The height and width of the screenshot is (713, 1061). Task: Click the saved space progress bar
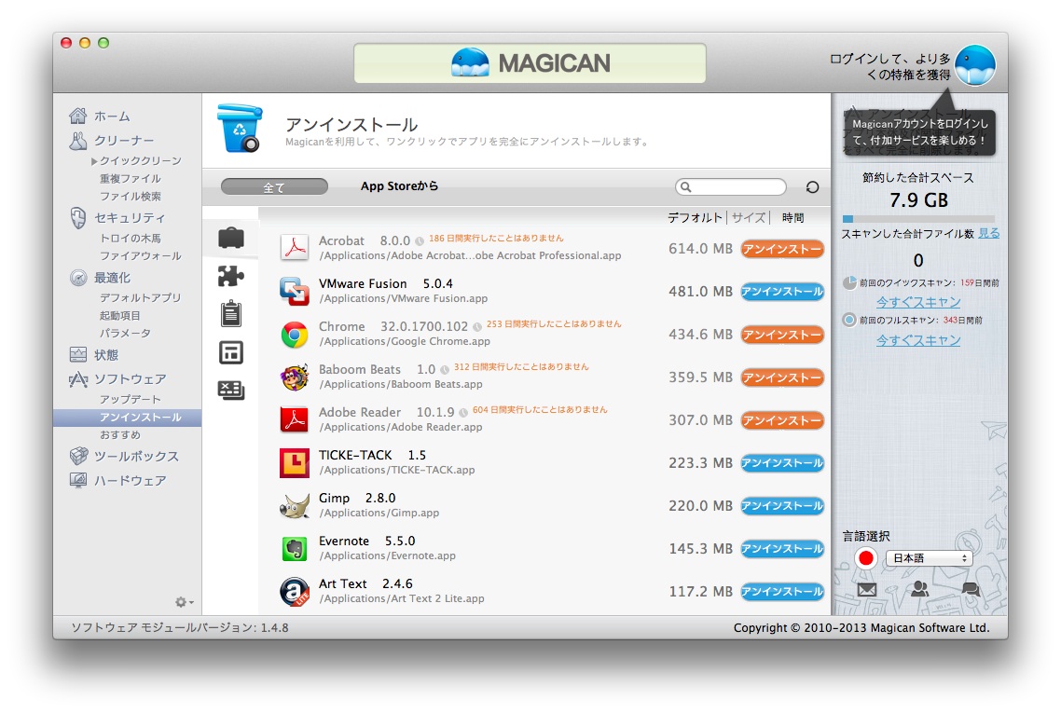tap(919, 219)
